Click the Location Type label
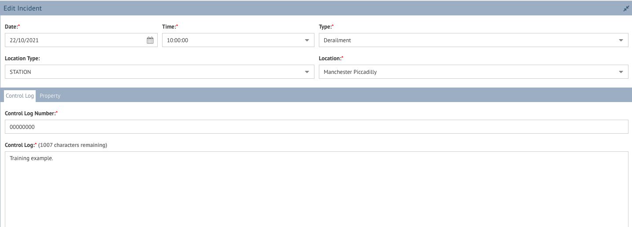 [x=22, y=59]
